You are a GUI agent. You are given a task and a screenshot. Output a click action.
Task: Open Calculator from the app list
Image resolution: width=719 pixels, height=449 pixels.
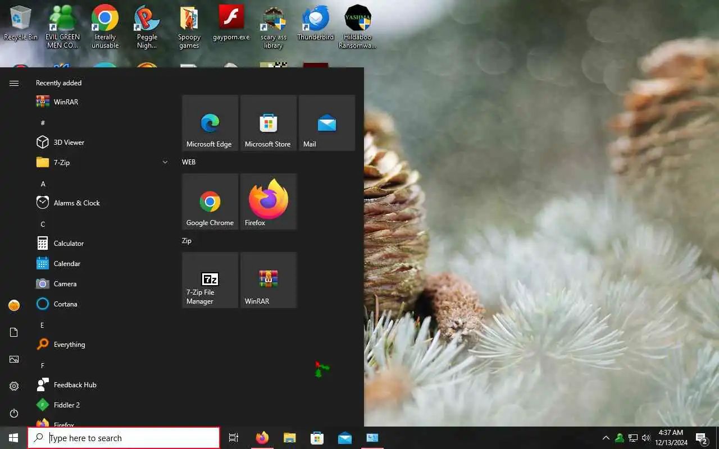(102, 244)
